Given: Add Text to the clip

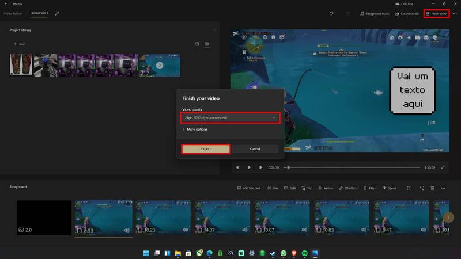Looking at the screenshot, I should [307, 188].
